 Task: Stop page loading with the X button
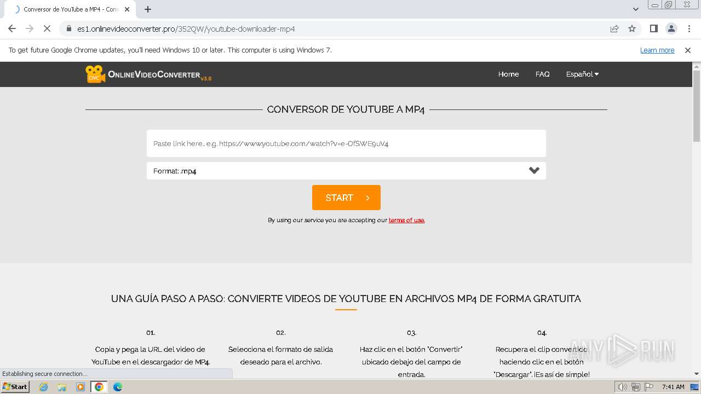click(x=47, y=28)
